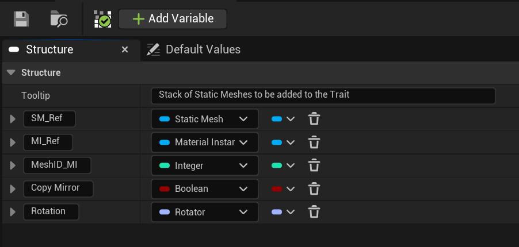Expand the SM_Ref variable row

(x=13, y=119)
